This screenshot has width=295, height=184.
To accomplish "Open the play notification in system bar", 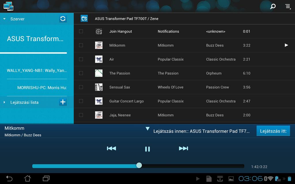I will coord(198,179).
